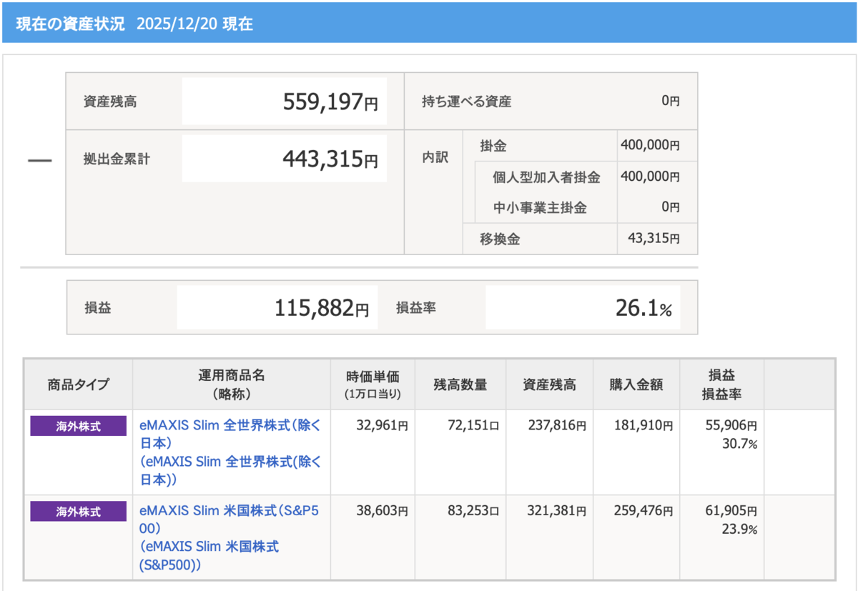Open the eMAXIS Slim 全世界株式(除く日本) fund link
The width and height of the screenshot is (858, 591).
pos(230,452)
